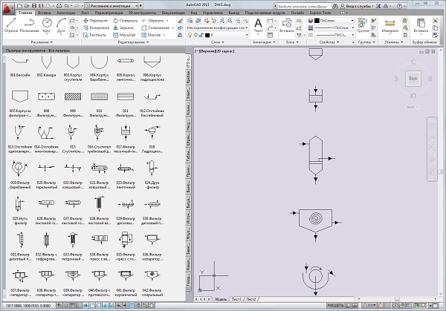The height and width of the screenshot is (311, 446).
Task: Switch to the Вставка ribbon tab
Action: tap(43, 13)
